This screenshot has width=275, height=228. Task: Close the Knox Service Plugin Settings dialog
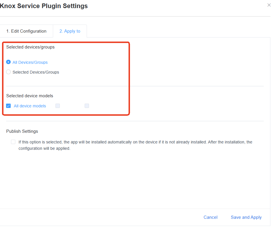269,5
